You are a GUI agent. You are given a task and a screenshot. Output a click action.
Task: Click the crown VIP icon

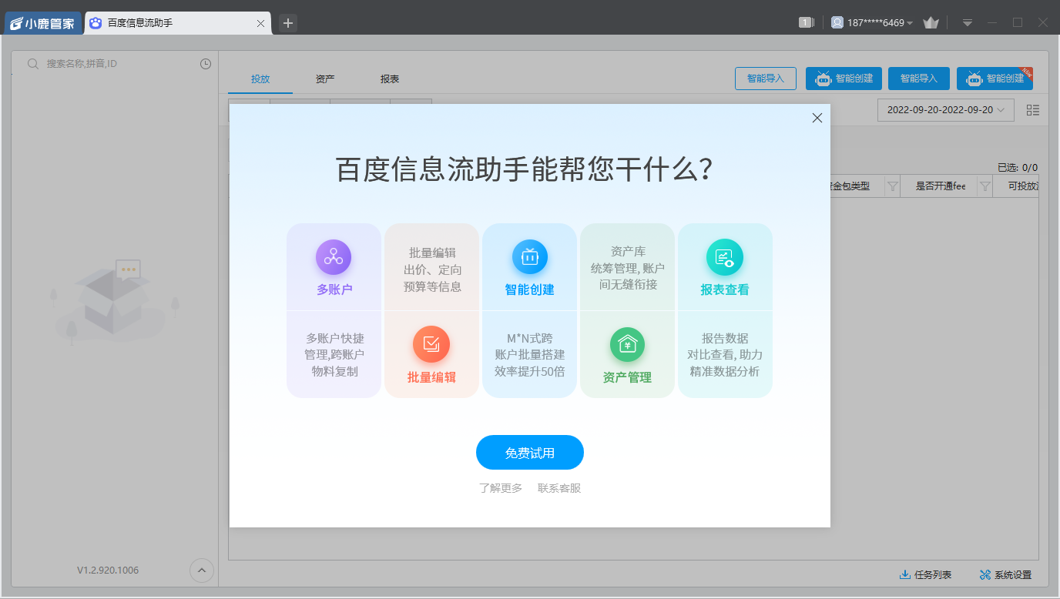(x=931, y=23)
